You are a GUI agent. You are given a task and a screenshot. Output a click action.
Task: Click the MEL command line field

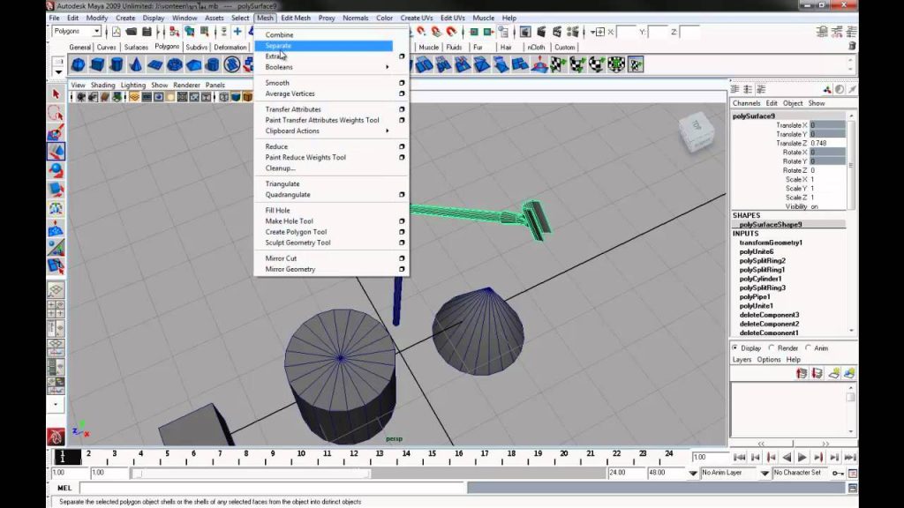pyautogui.click(x=273, y=488)
